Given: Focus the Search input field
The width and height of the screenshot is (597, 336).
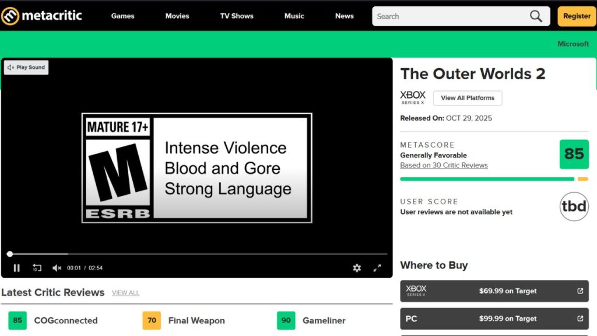Looking at the screenshot, I should click(449, 16).
